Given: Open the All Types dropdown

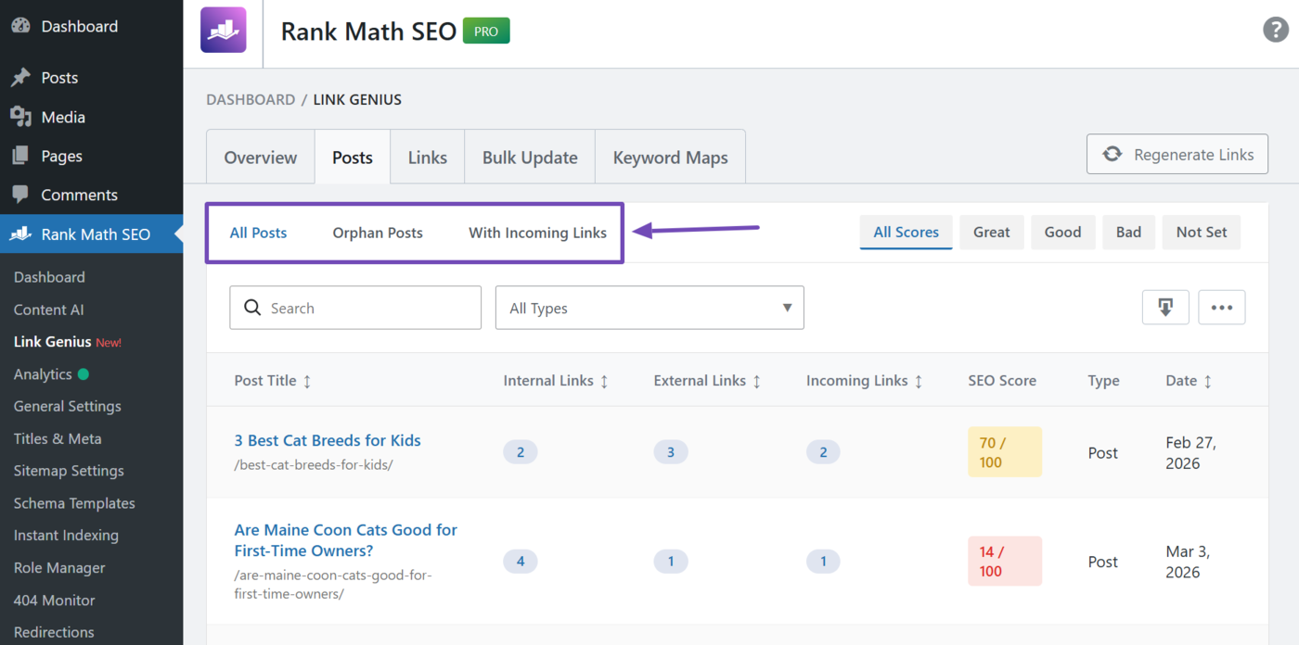Looking at the screenshot, I should 649,308.
